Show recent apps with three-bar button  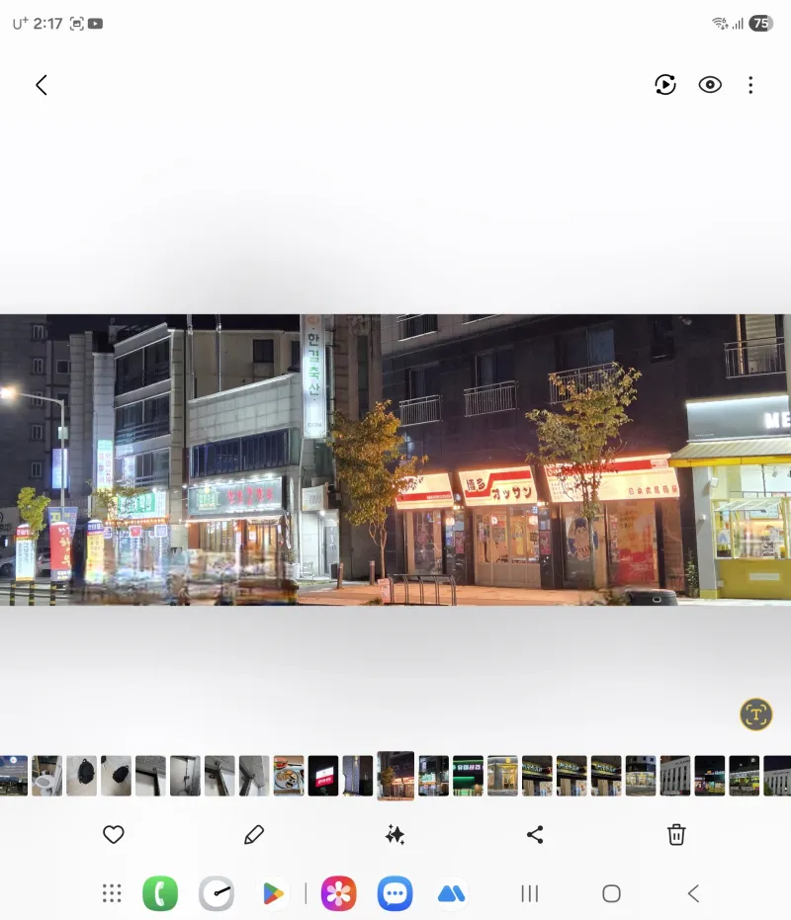tap(530, 893)
